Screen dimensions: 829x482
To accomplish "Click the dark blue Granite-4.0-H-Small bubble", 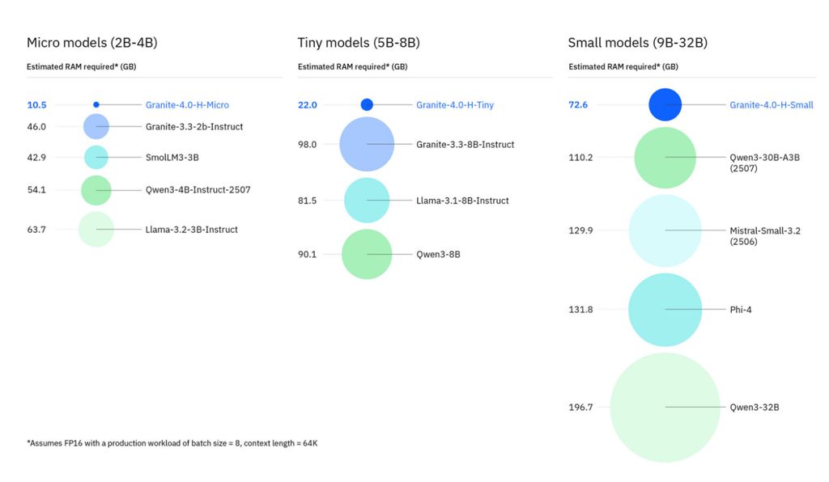I will tap(665, 105).
